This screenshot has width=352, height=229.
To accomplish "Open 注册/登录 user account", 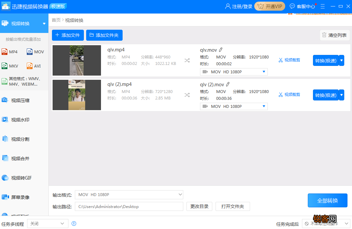I will click(x=239, y=6).
